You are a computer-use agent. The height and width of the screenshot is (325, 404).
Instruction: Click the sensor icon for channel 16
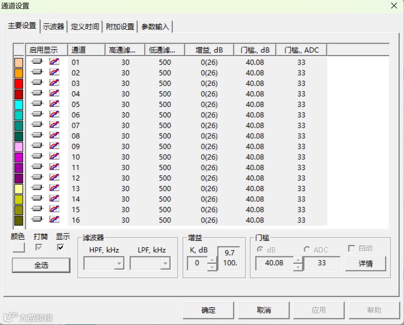coord(37,219)
